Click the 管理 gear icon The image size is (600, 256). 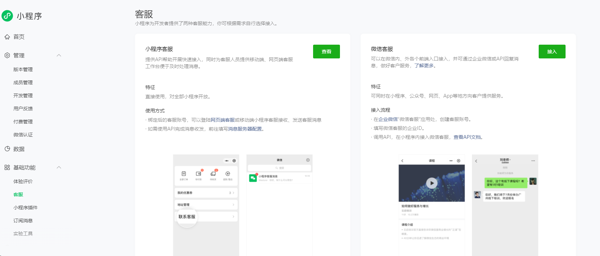pyautogui.click(x=7, y=55)
